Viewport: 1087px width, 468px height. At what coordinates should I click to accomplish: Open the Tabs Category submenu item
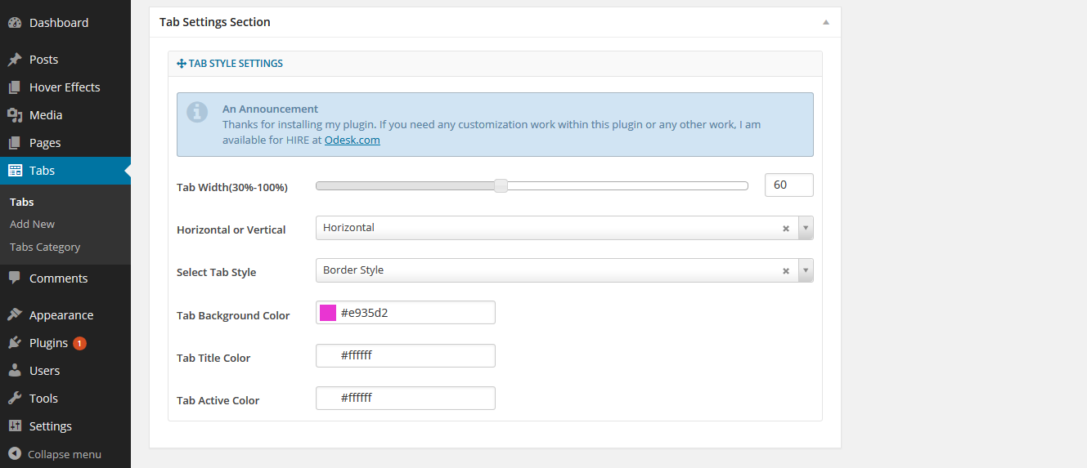[45, 247]
